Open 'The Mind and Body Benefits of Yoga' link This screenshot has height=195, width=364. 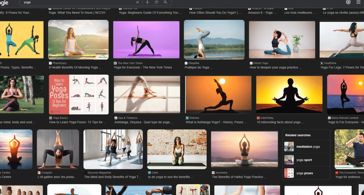click(113, 177)
